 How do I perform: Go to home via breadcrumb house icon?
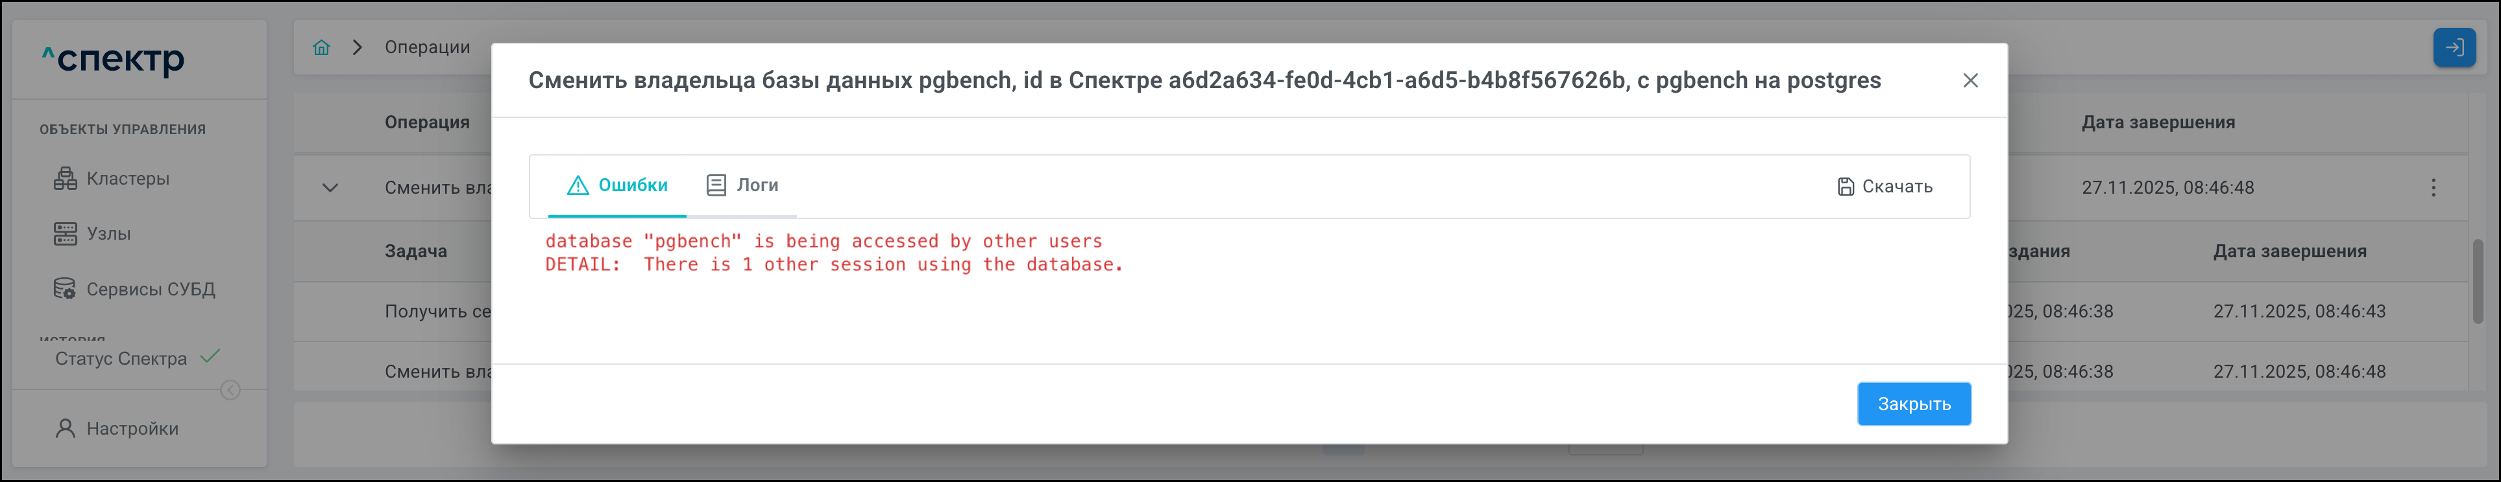[321, 47]
